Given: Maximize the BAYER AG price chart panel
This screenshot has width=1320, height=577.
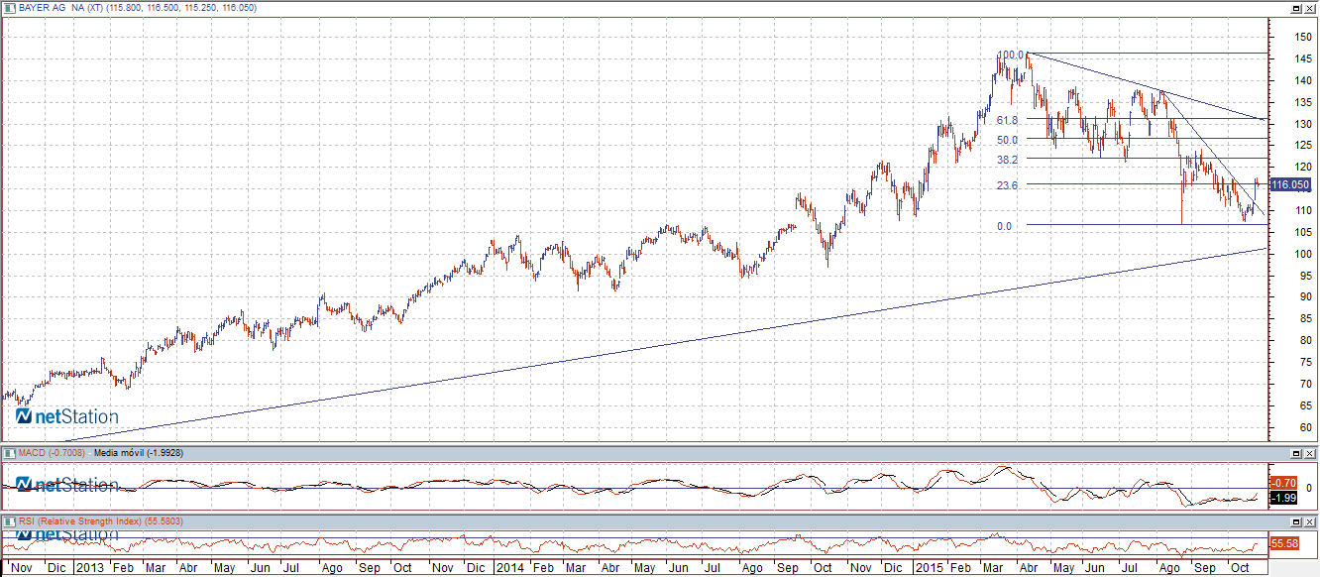Looking at the screenshot, I should tap(1296, 7).
